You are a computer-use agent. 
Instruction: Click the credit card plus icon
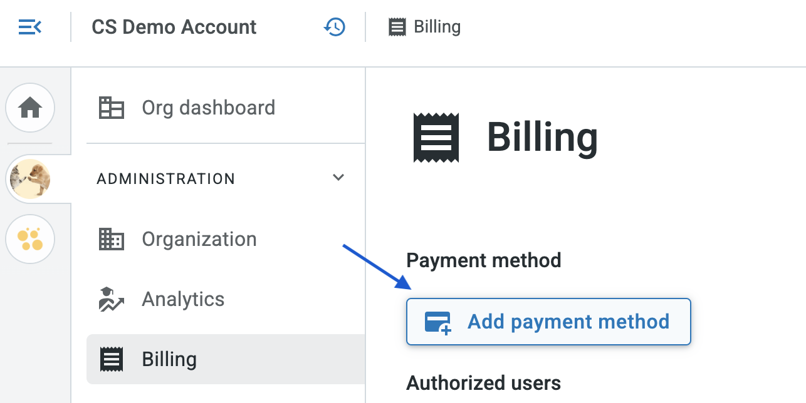(438, 323)
